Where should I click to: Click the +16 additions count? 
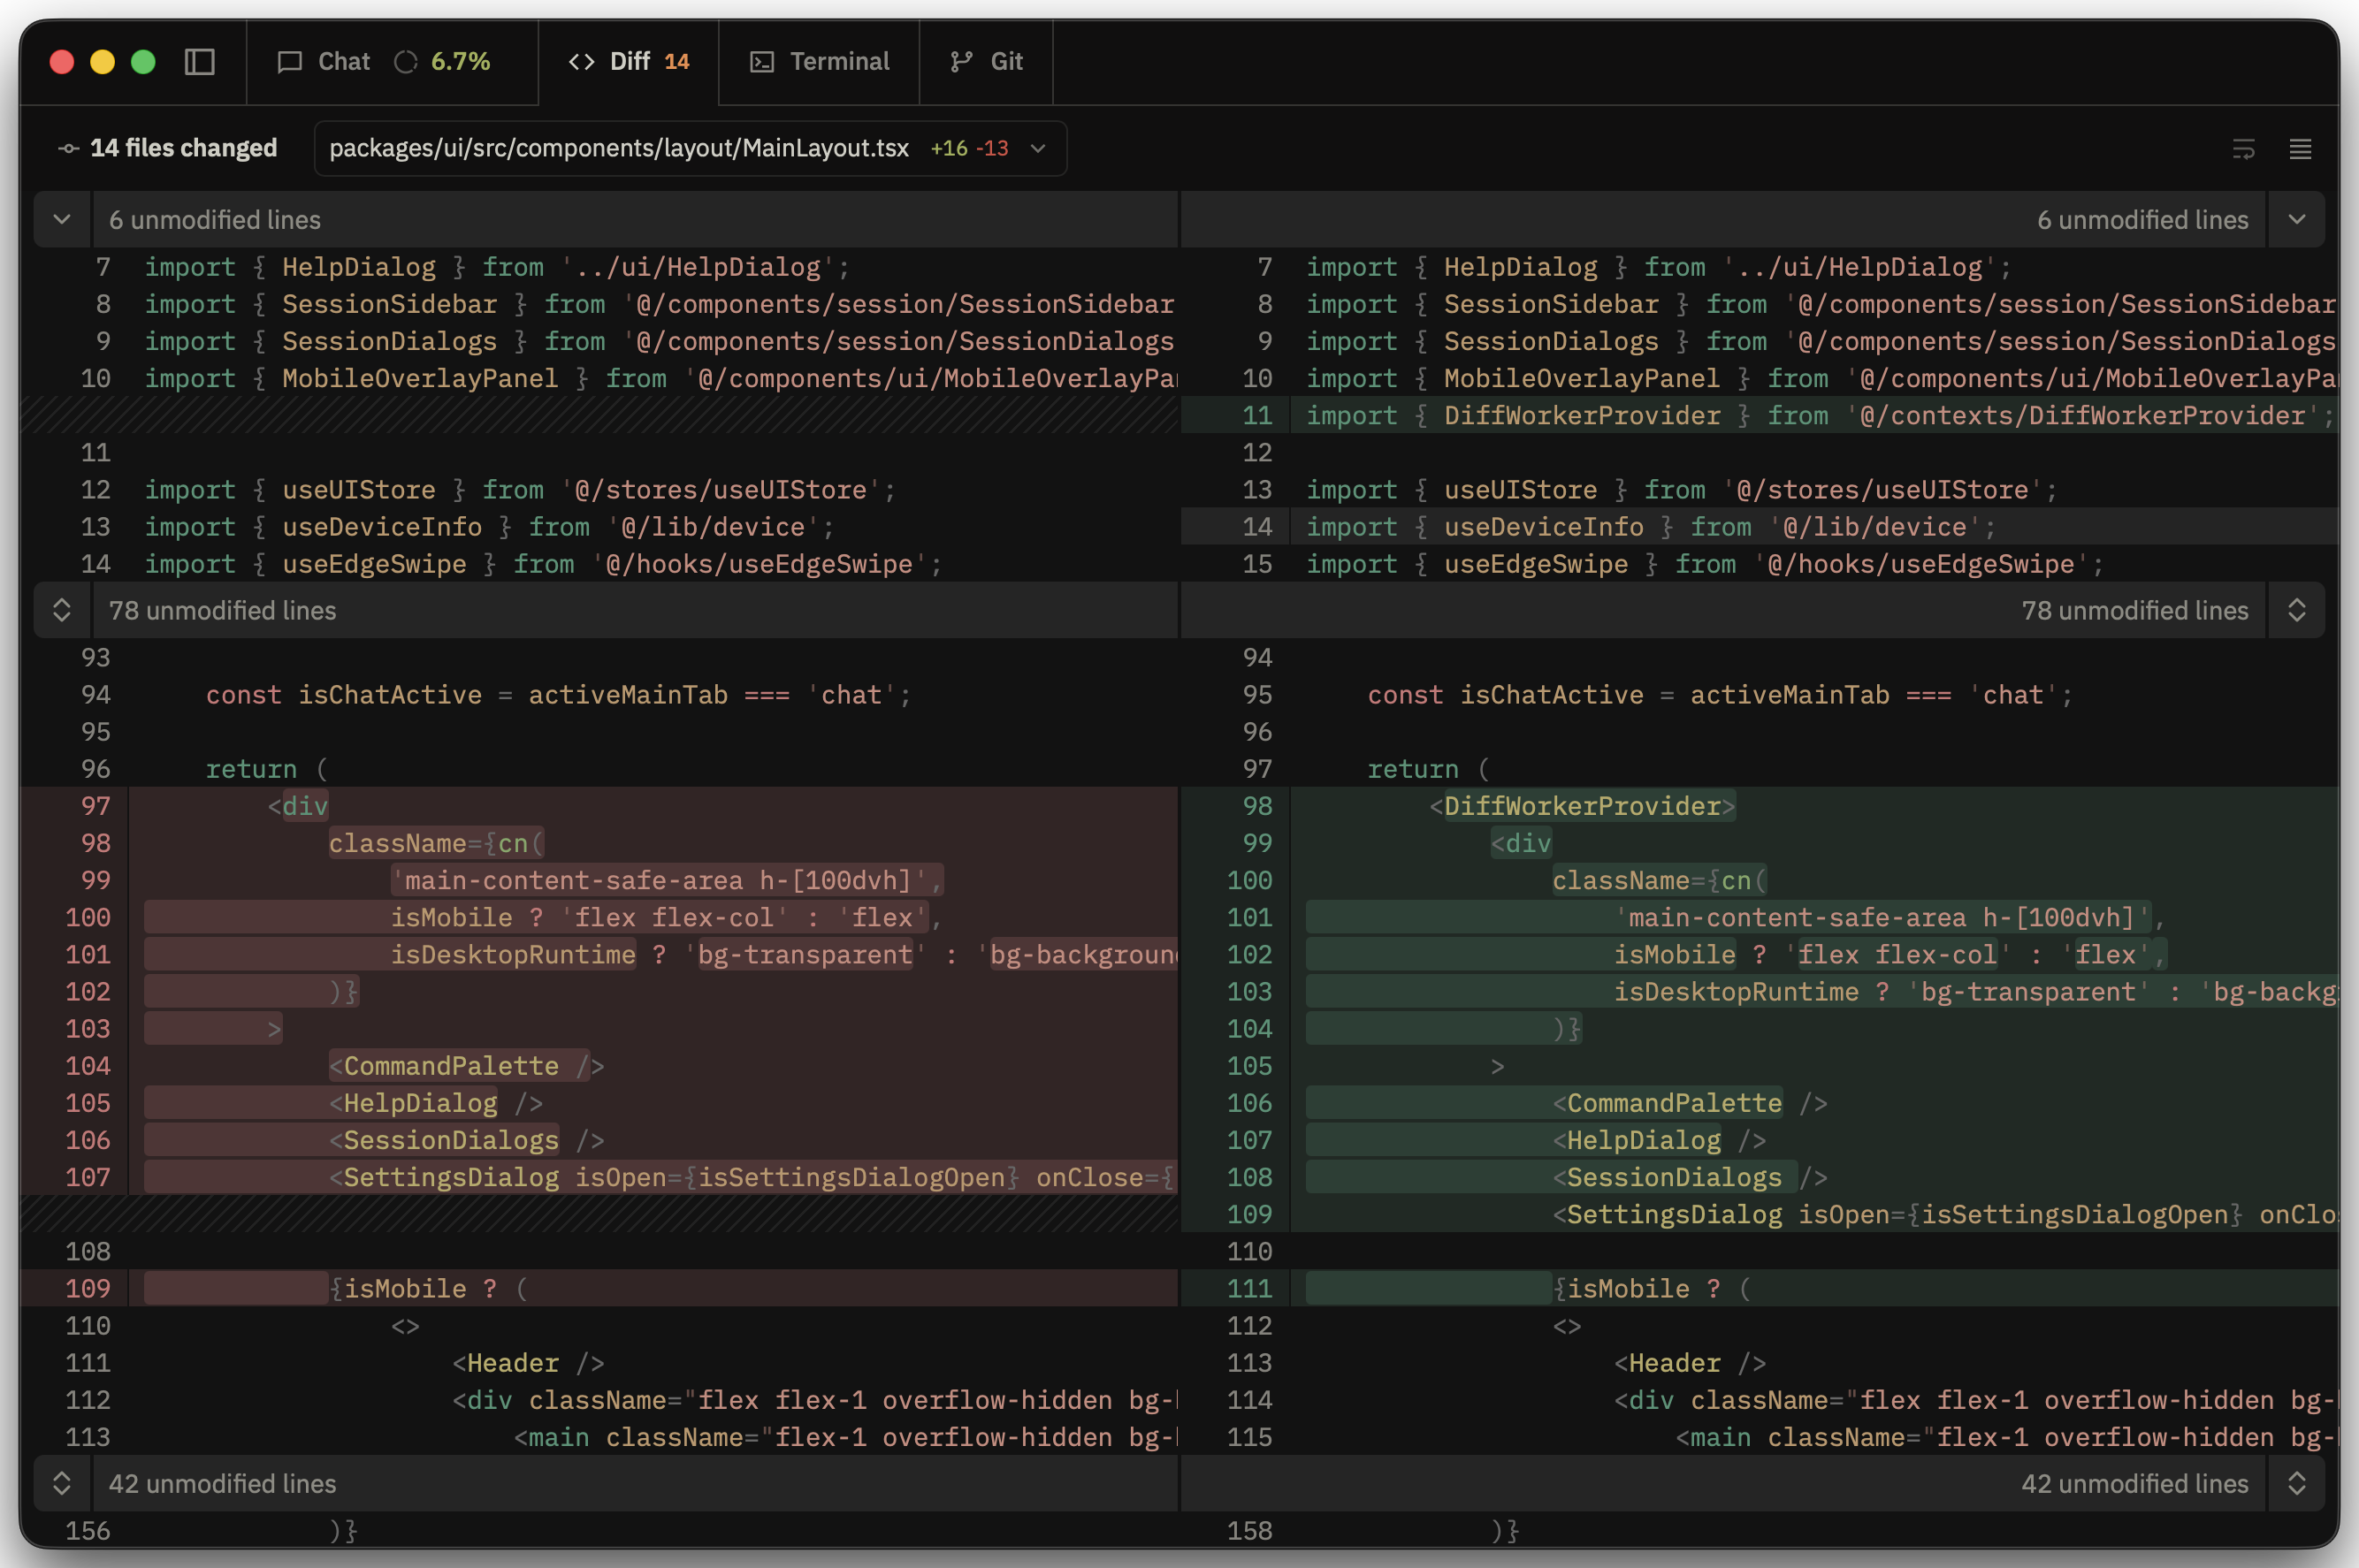click(x=949, y=148)
